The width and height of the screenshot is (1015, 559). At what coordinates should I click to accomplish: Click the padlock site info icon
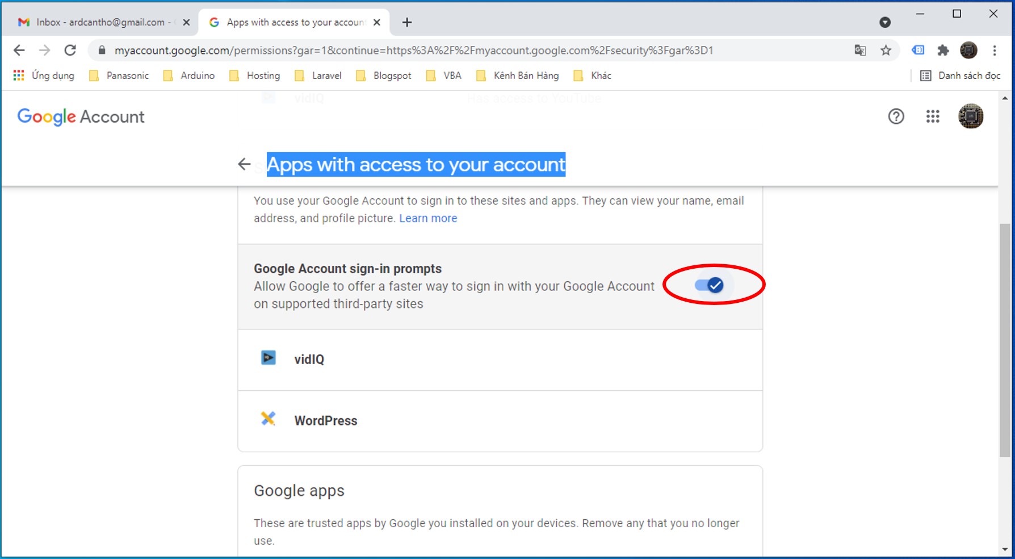coord(102,50)
